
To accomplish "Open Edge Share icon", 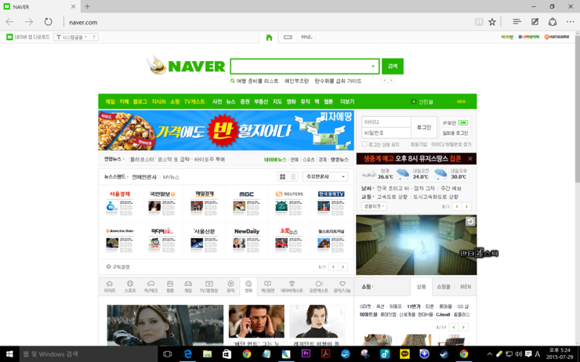I will tap(553, 22).
